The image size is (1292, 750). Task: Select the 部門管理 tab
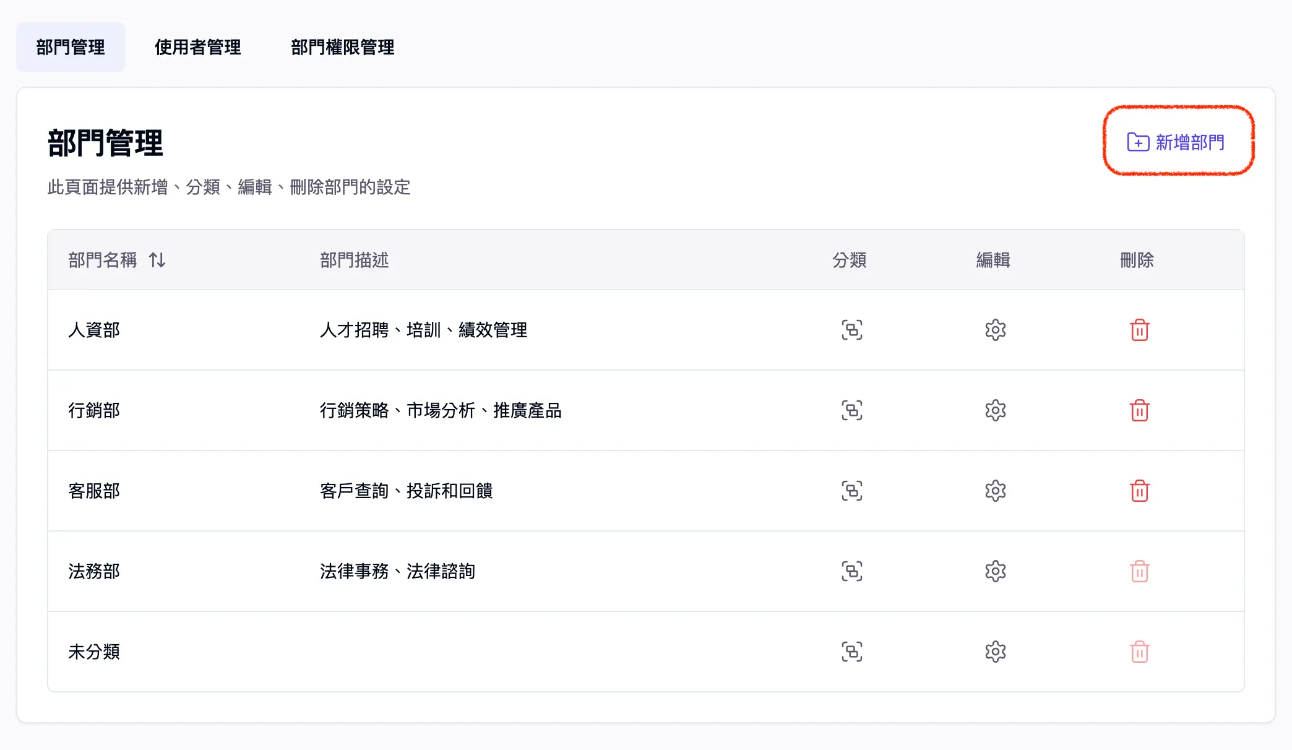pos(71,47)
